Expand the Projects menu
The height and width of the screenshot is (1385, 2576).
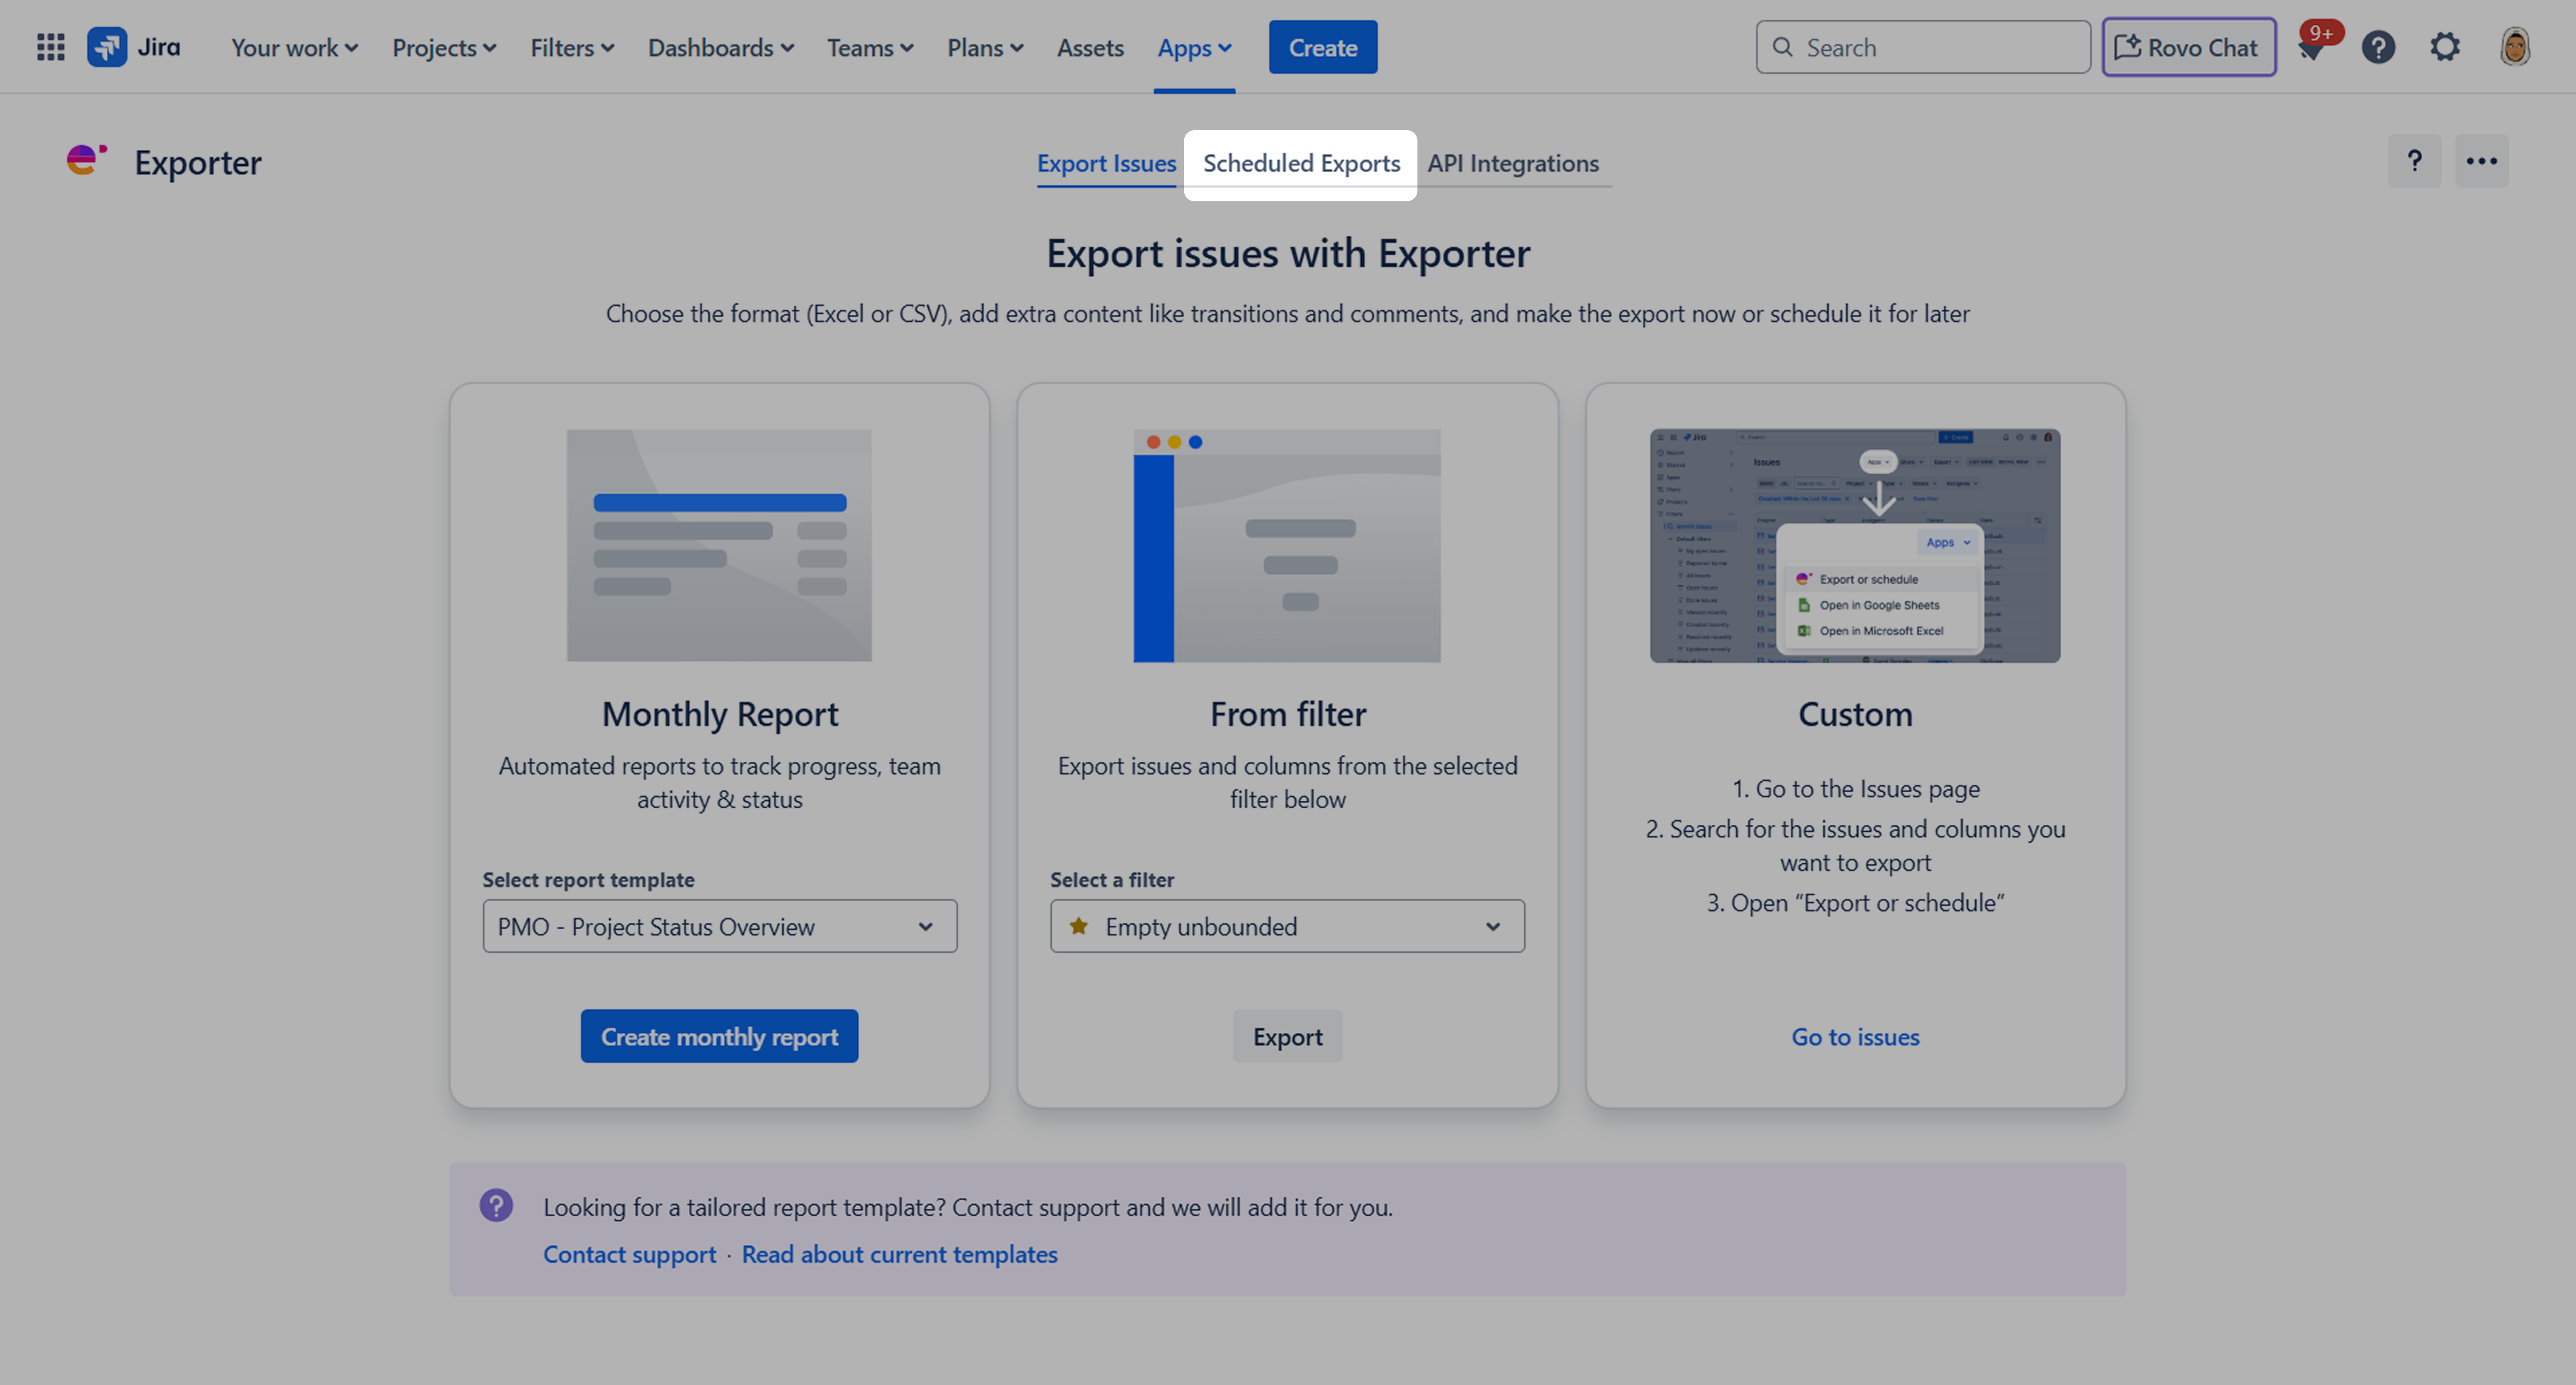click(444, 47)
